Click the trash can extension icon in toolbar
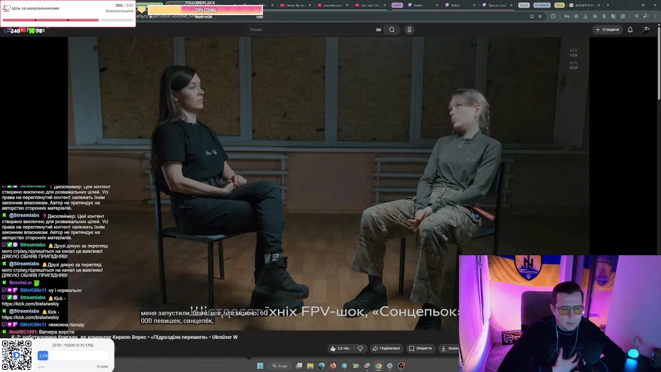 point(604,16)
